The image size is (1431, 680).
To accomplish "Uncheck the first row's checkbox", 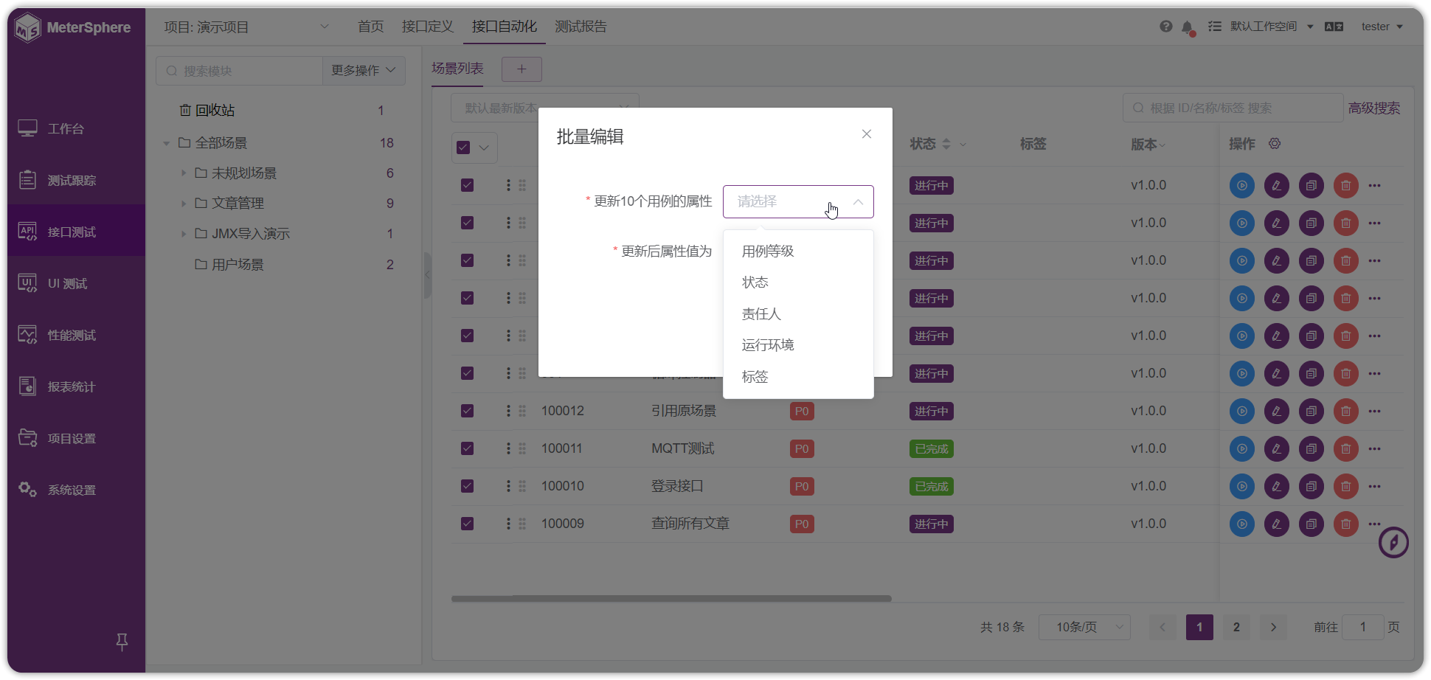I will [467, 185].
